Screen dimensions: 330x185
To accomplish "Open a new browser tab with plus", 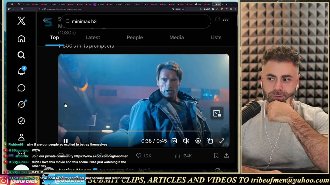I will click(226, 4).
